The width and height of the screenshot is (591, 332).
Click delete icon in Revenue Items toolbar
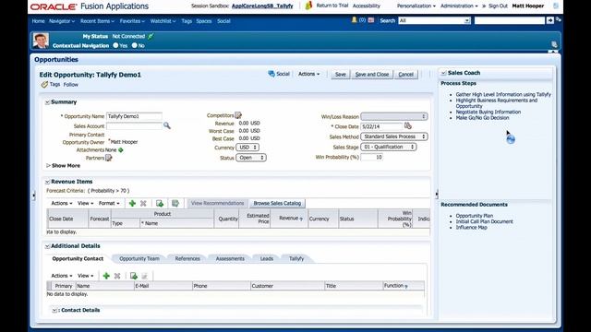143,203
